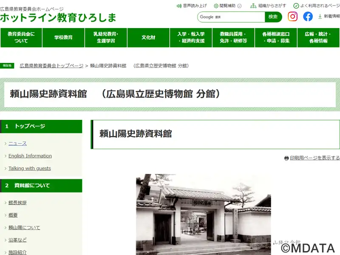Open the English Information link
Image resolution: width=340 pixels, height=255 pixels.
coord(30,156)
